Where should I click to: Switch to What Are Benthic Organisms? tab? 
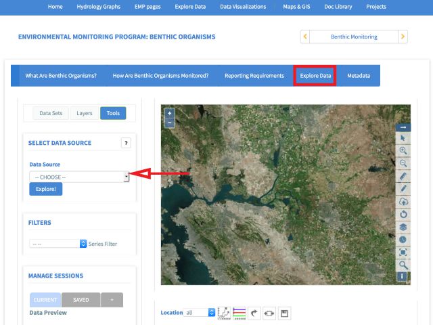click(61, 76)
